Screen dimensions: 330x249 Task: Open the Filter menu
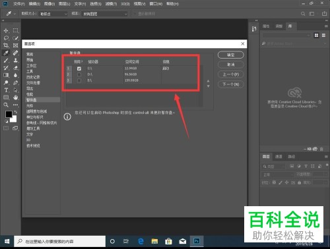(x=111, y=4)
